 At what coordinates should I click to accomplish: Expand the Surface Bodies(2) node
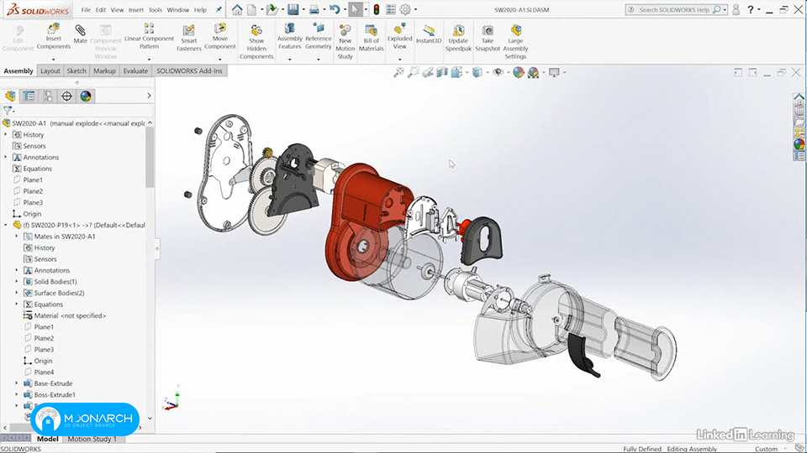17,293
